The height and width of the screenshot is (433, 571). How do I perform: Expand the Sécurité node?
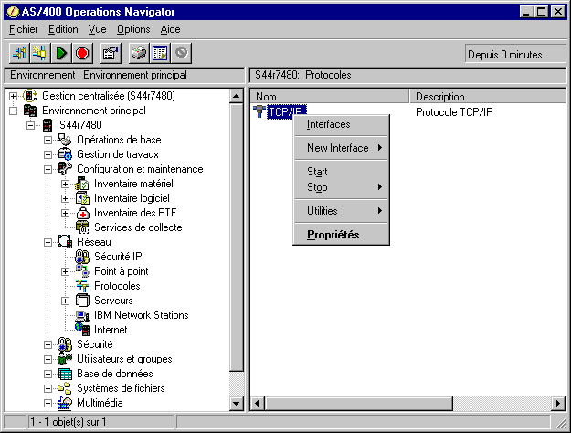(x=48, y=344)
